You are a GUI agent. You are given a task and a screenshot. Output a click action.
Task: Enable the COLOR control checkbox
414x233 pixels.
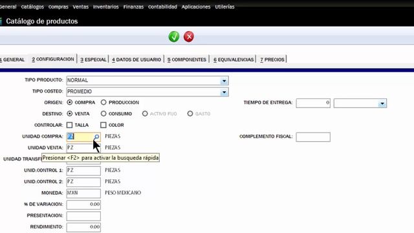coord(103,125)
